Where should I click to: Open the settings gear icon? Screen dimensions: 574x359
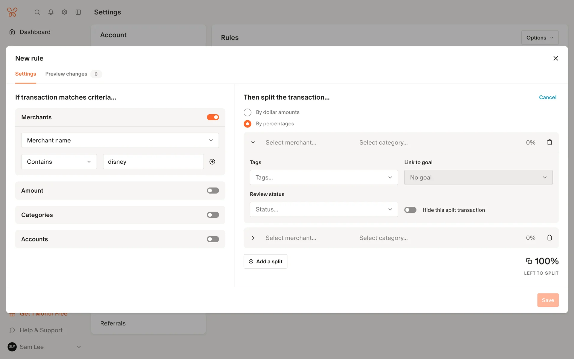pyautogui.click(x=65, y=12)
